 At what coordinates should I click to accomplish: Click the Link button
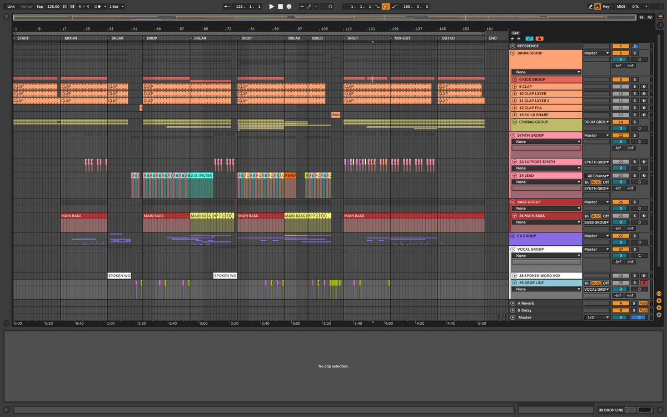pos(11,7)
